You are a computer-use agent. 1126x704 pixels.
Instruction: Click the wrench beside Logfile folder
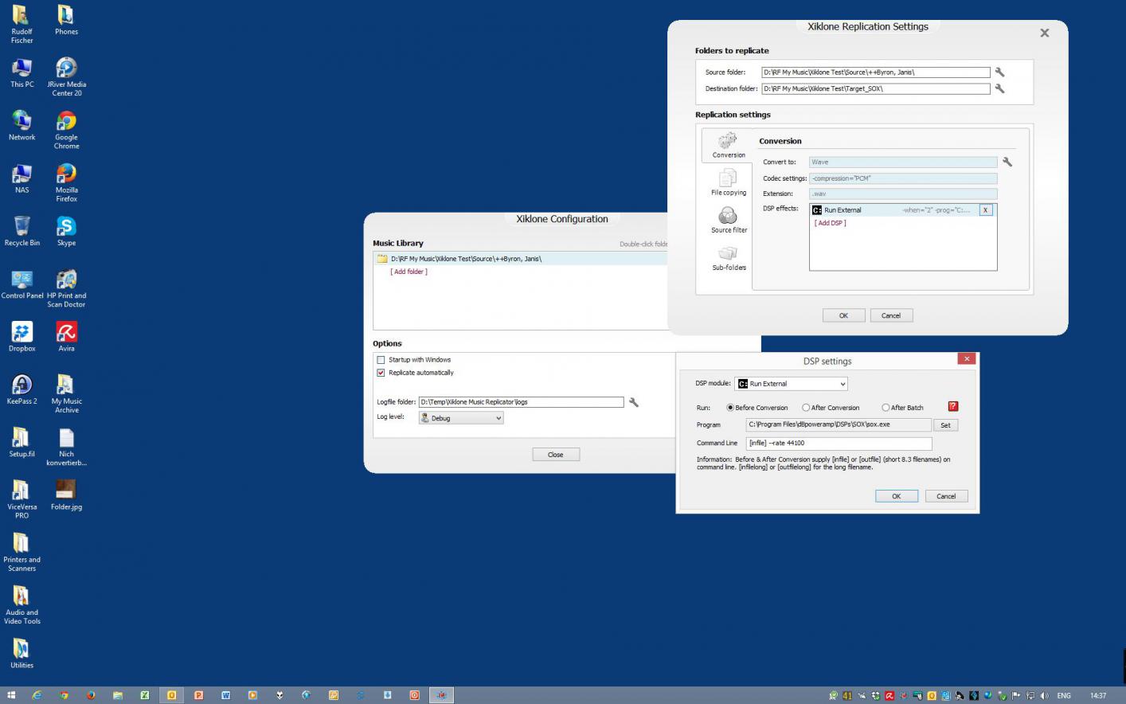coord(634,403)
